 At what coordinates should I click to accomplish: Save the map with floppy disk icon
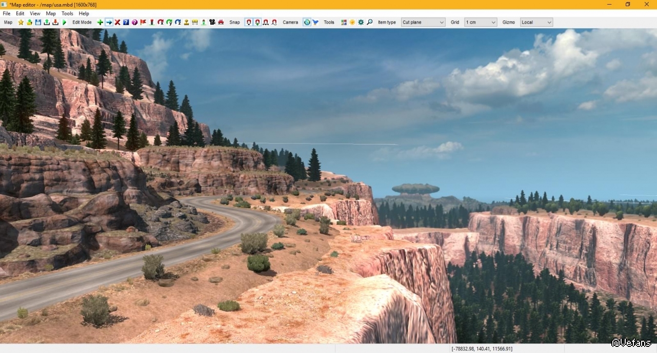(x=38, y=23)
